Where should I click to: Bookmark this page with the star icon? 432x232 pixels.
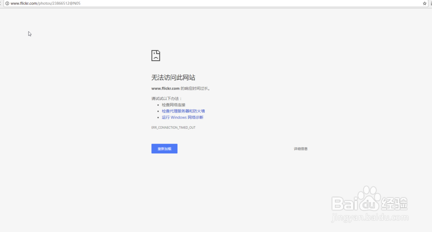click(x=425, y=3)
